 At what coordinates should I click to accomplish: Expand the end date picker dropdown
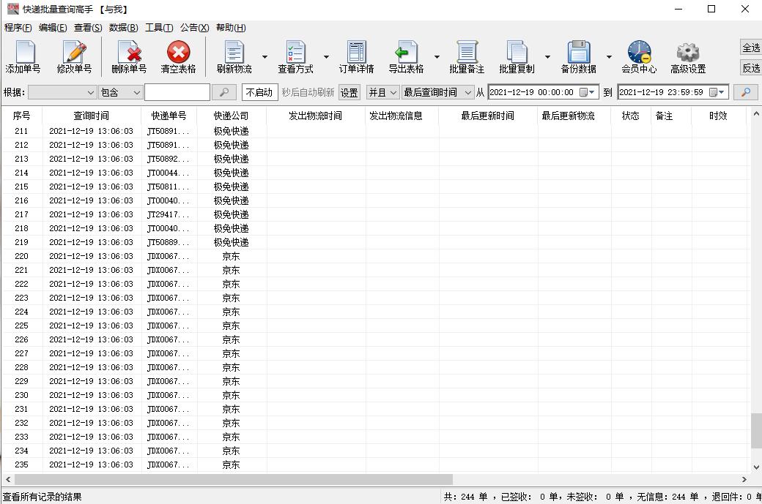click(720, 92)
